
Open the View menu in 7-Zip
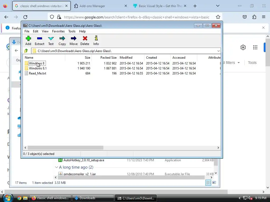click(45, 31)
